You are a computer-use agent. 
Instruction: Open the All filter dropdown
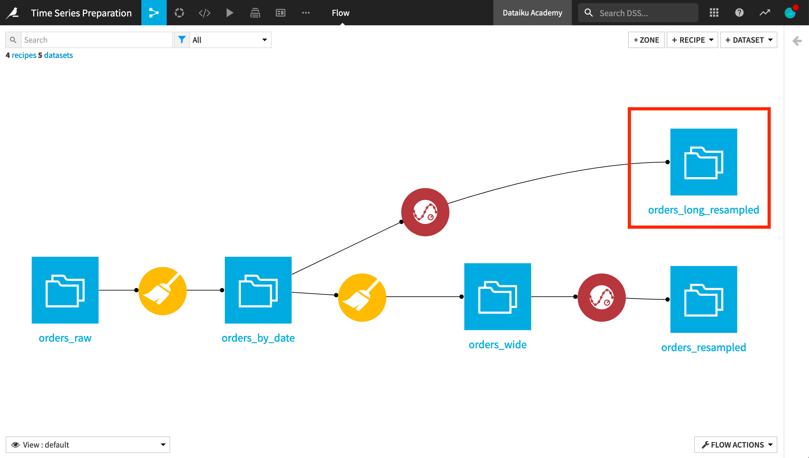pyautogui.click(x=231, y=40)
